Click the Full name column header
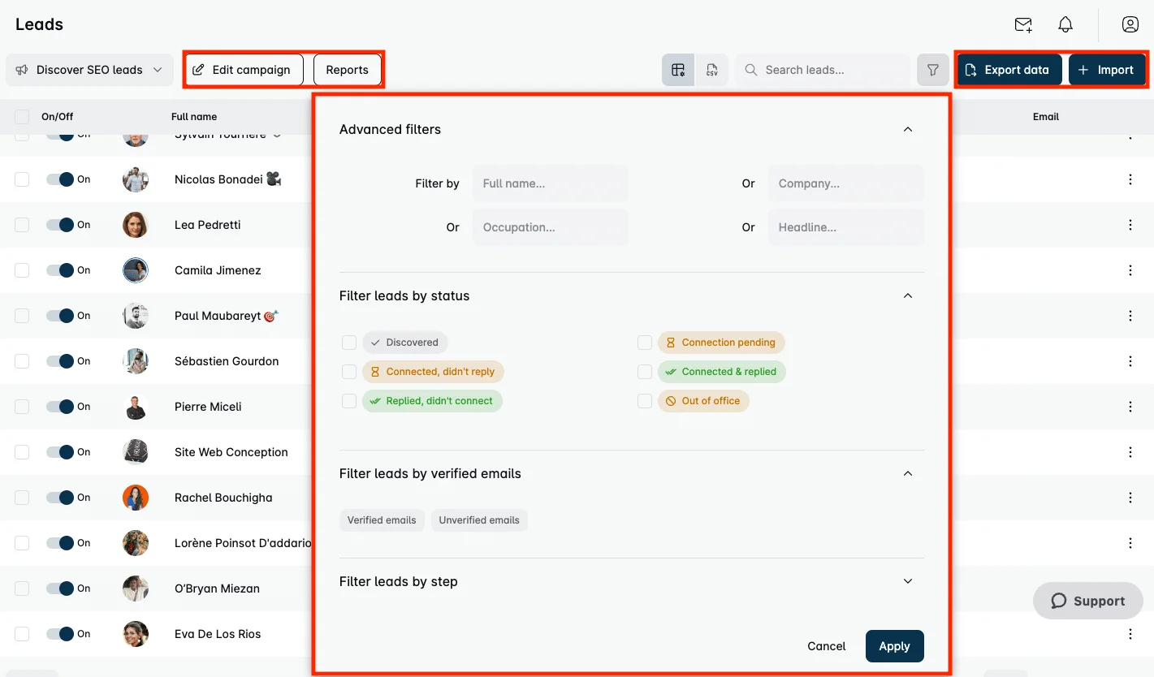This screenshot has height=677, width=1154. click(194, 117)
